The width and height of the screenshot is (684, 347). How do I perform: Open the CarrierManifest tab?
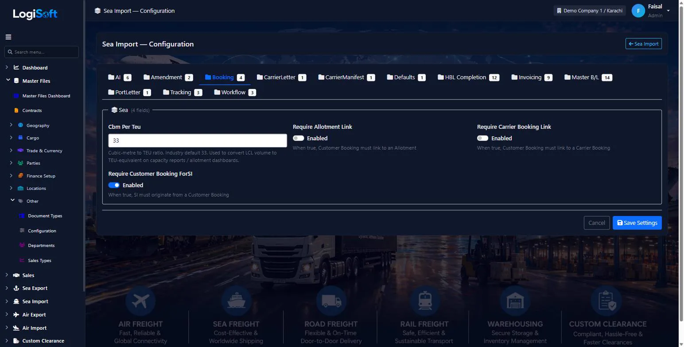(346, 77)
